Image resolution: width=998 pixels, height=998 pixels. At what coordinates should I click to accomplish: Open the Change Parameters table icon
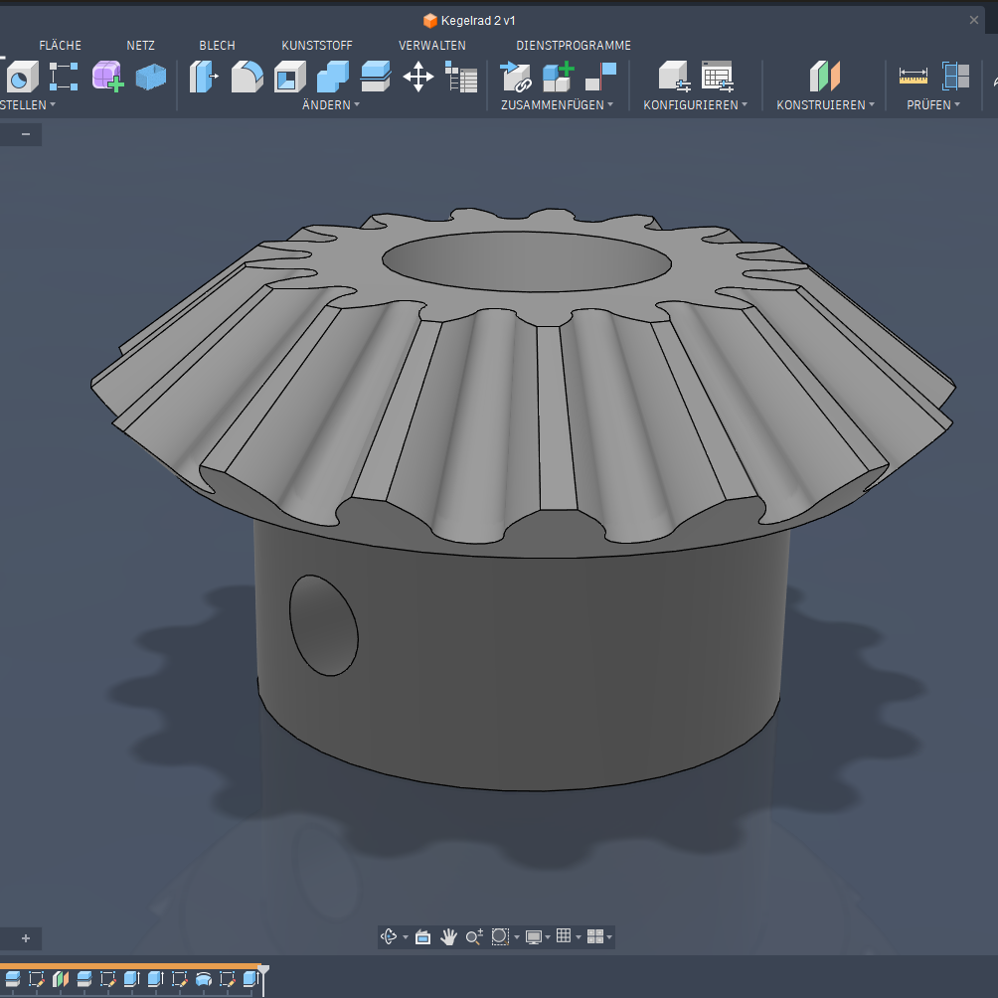pyautogui.click(x=461, y=77)
